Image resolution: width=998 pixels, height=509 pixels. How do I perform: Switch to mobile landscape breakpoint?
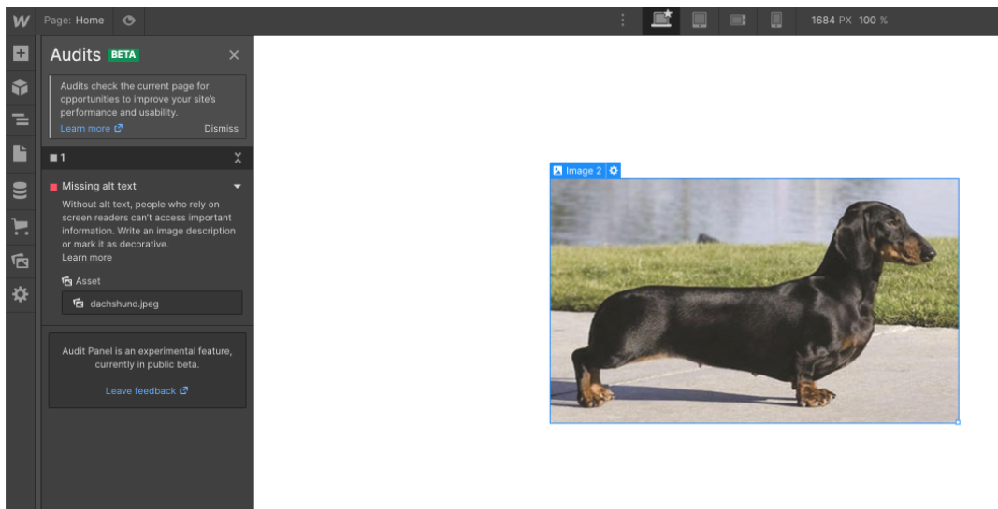pos(738,21)
